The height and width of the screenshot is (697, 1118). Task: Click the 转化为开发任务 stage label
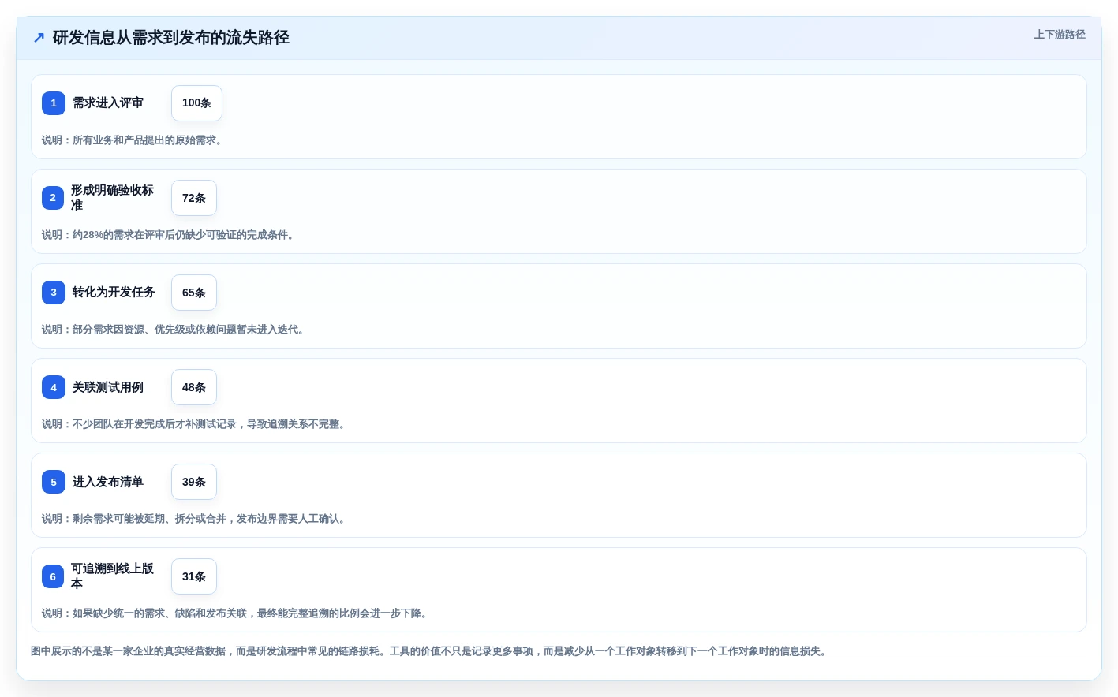click(x=114, y=292)
